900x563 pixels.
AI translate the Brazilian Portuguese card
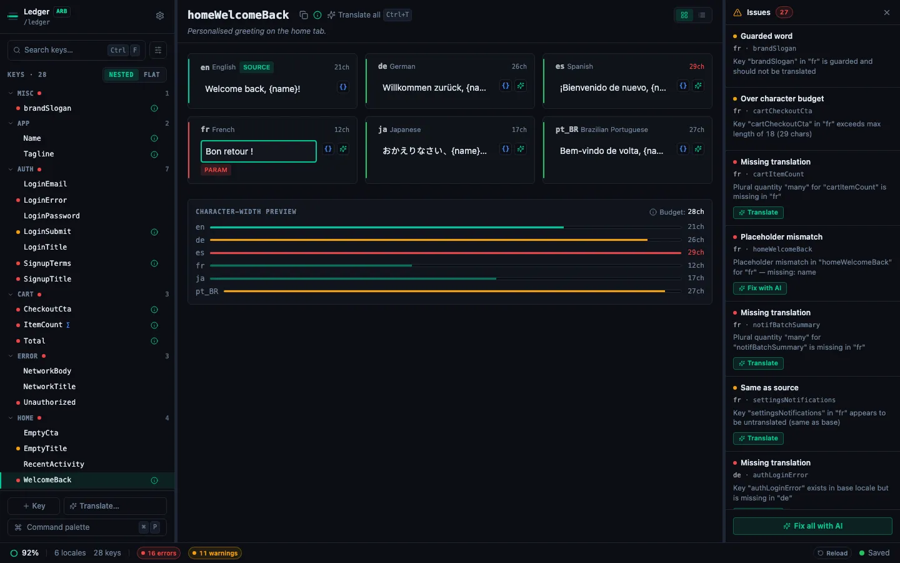coord(698,149)
